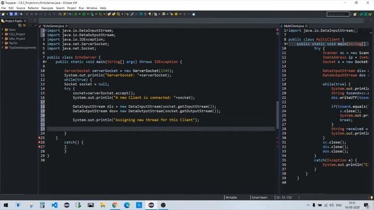The width and height of the screenshot is (374, 210).
Task: Open the Open Type search dropdown arrow
Action: [122, 14]
